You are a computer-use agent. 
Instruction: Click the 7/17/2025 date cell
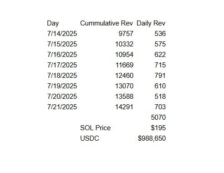point(62,65)
